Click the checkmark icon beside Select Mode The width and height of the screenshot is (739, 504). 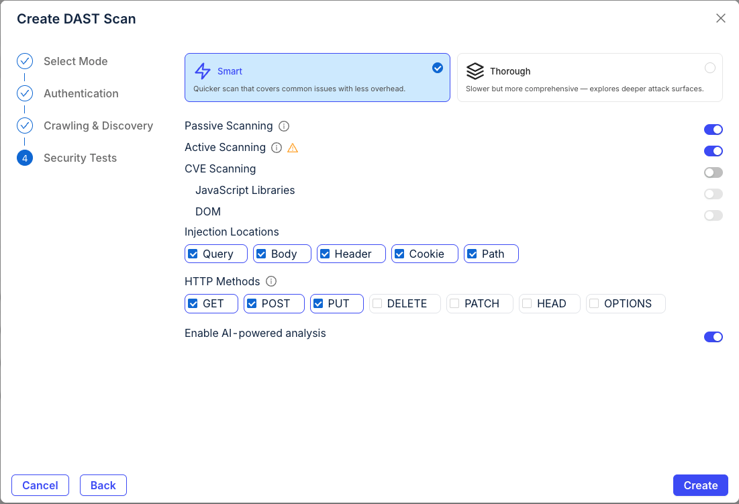(x=24, y=61)
